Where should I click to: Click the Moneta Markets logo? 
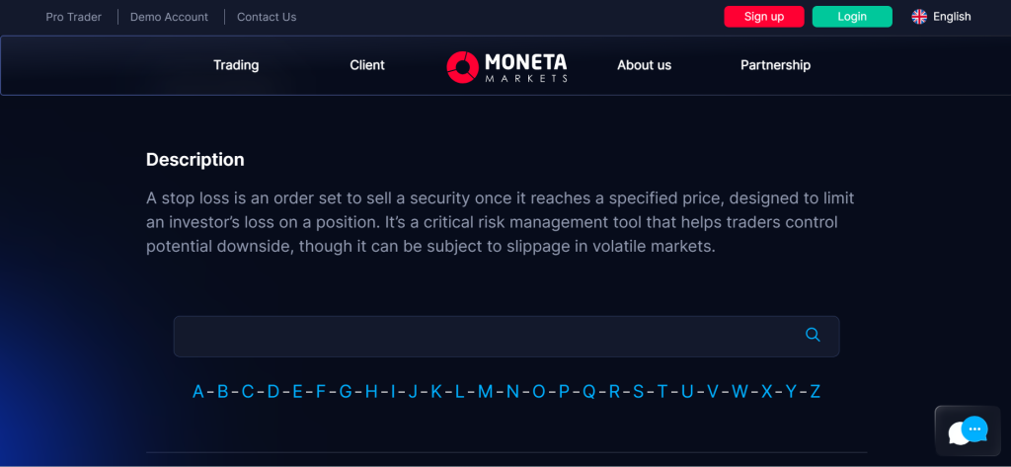tap(506, 66)
